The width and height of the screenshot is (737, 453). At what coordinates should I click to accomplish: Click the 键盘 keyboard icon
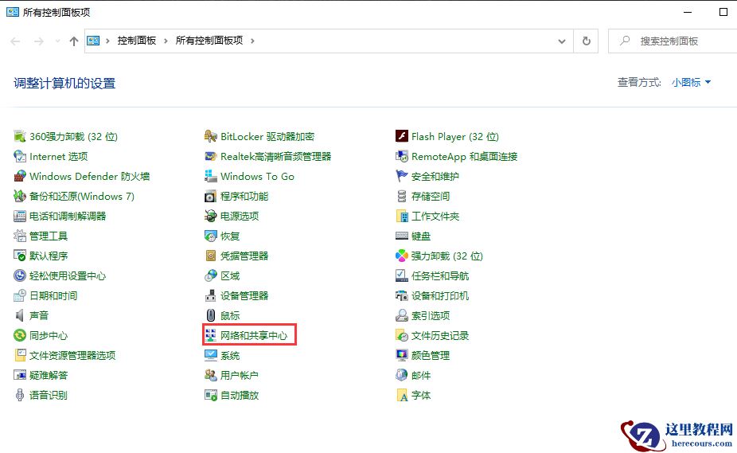tap(401, 236)
